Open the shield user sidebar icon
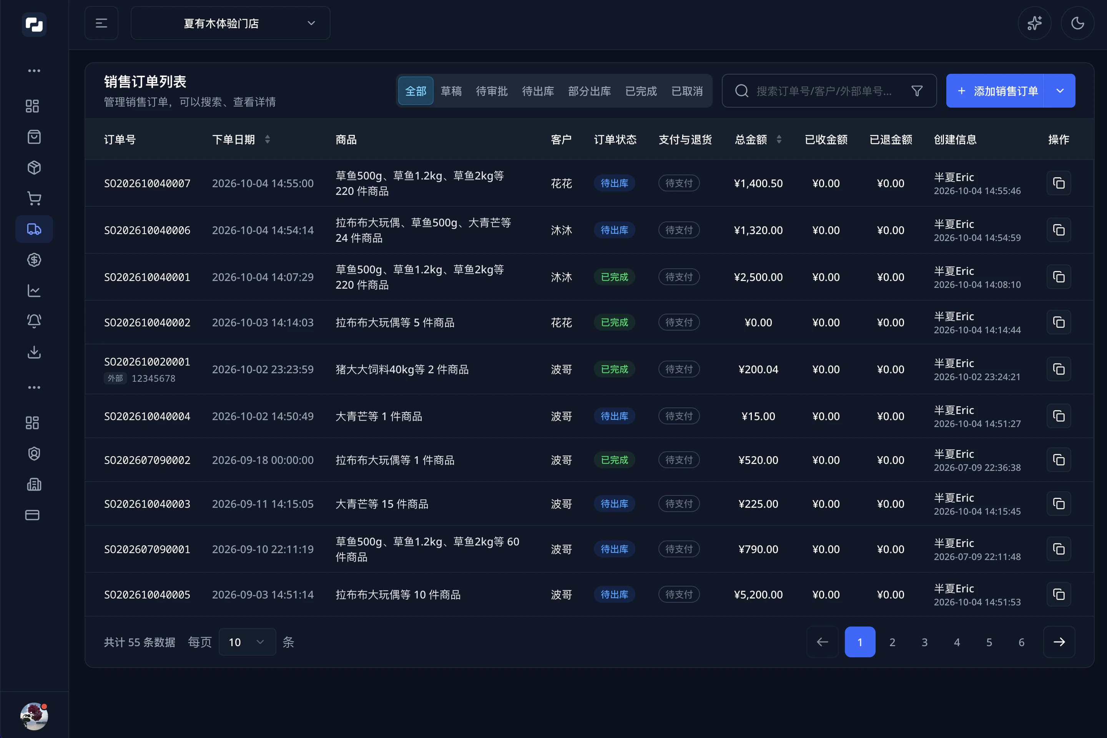Viewport: 1107px width, 738px height. click(x=34, y=454)
